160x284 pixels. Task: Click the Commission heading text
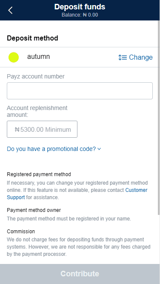click(21, 232)
